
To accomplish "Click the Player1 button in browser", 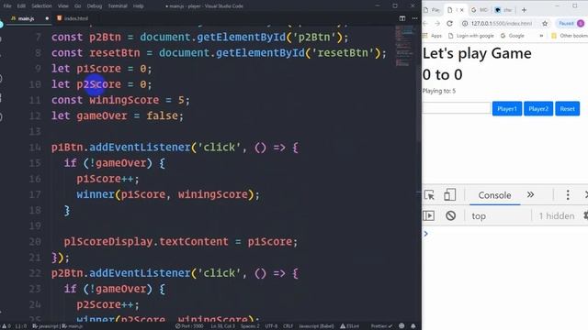I will (507, 109).
